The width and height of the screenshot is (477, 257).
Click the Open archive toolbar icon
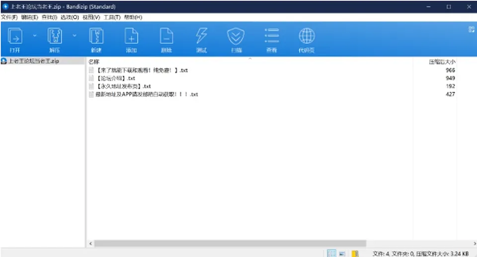pos(15,36)
